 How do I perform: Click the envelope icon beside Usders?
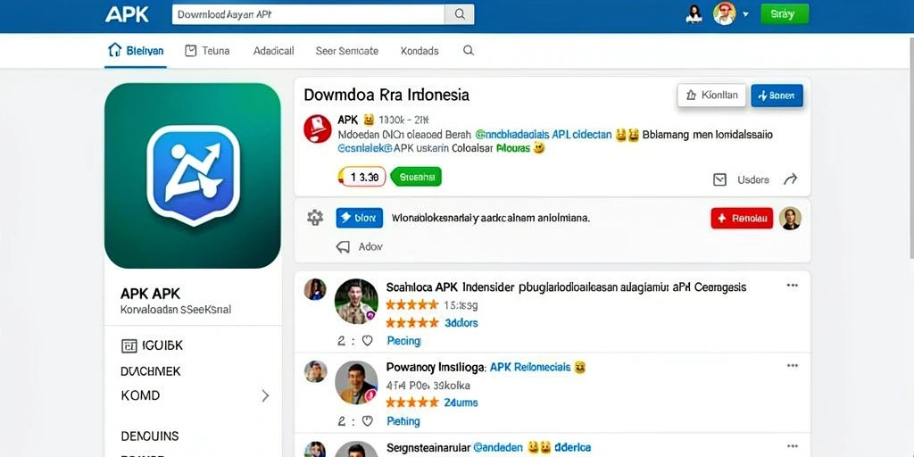[720, 179]
